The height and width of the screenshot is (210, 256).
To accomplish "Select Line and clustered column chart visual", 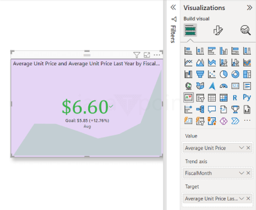I will coord(235,63).
